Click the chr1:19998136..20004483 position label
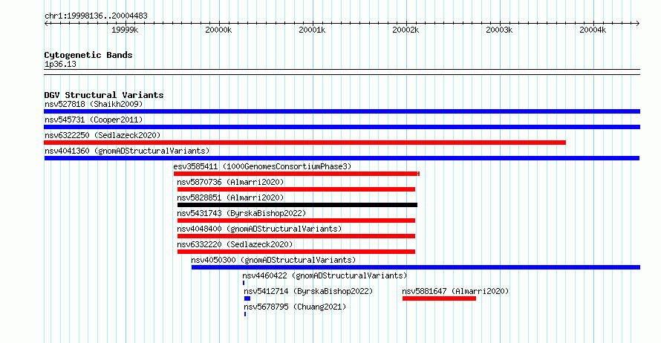This screenshot has height=343, width=661. point(96,16)
